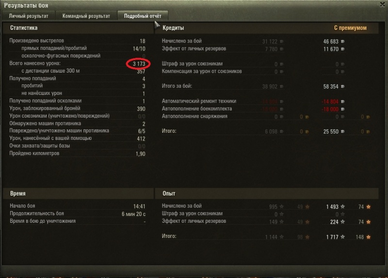Screen dimensions: 388x278
Task: Click the Статистика section header
Action: coord(24,28)
